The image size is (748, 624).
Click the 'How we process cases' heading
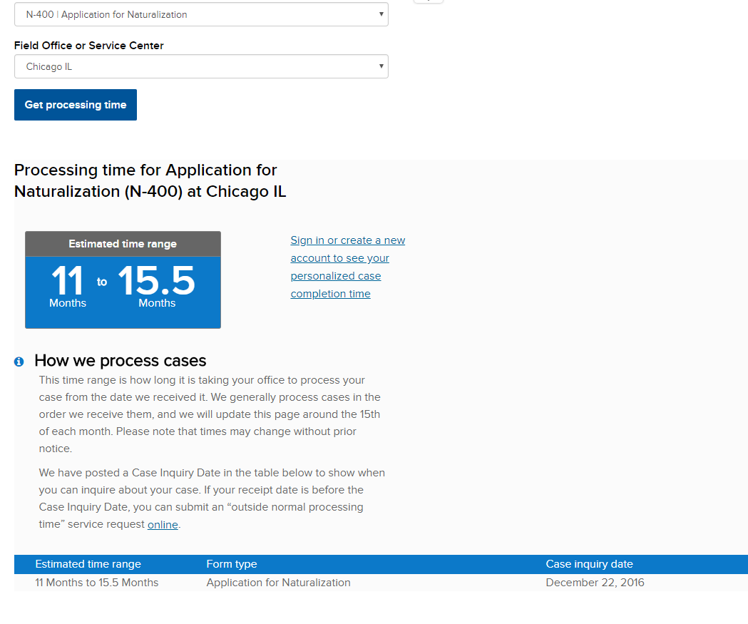point(121,361)
